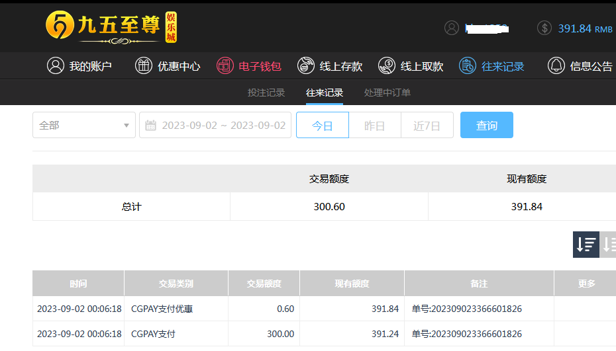Click order number in CGPAY支付优惠 row

click(x=467, y=309)
